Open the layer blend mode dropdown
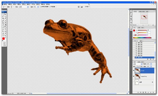158x96 pixels. [137, 64]
